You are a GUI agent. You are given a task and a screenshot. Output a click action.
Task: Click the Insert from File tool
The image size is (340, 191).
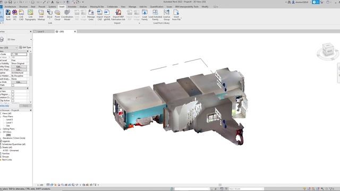tap(176, 15)
